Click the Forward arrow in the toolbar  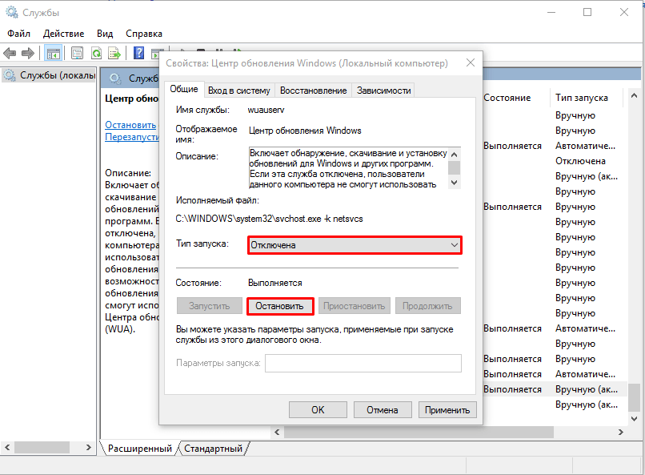(27, 53)
